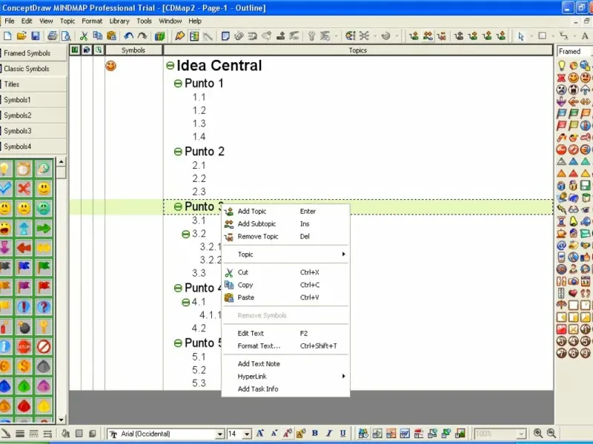Open the Library menu

tap(119, 21)
